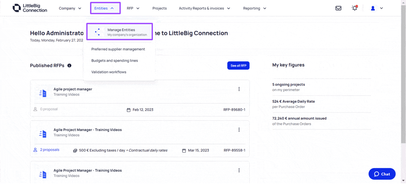Open options menu for RFP-89558-1 card
This screenshot has width=406, height=186.
239,130
